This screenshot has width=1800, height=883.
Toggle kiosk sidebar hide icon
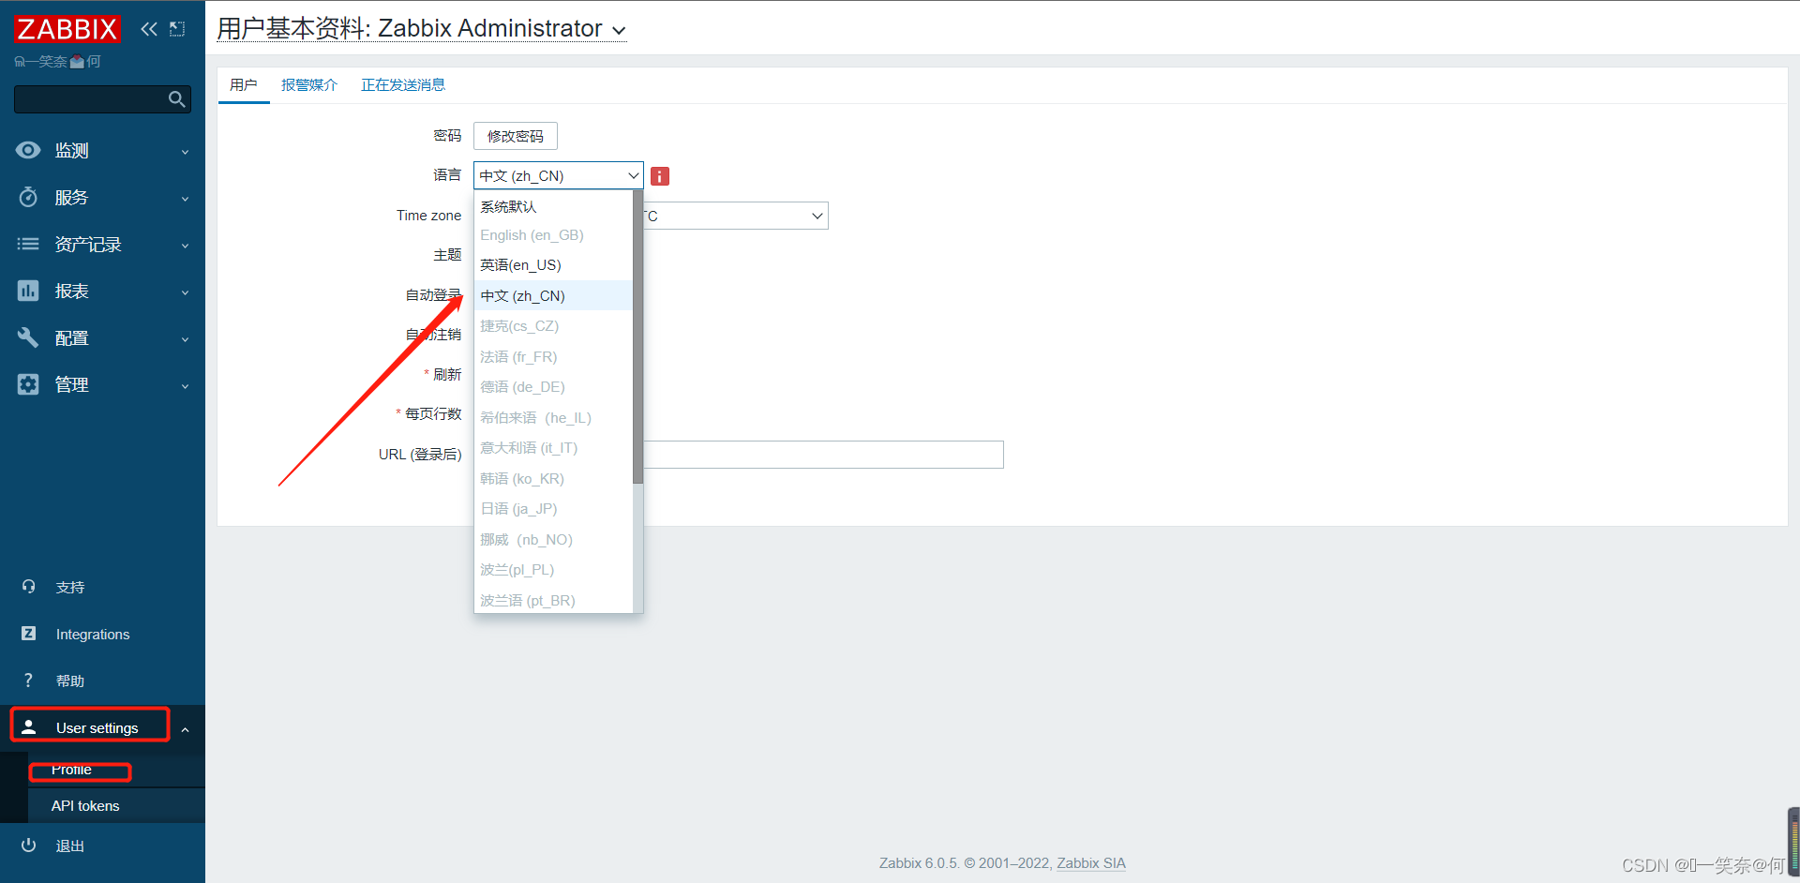(x=177, y=29)
